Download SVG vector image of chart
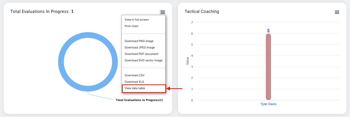The width and height of the screenshot is (350, 117). pyautogui.click(x=143, y=60)
